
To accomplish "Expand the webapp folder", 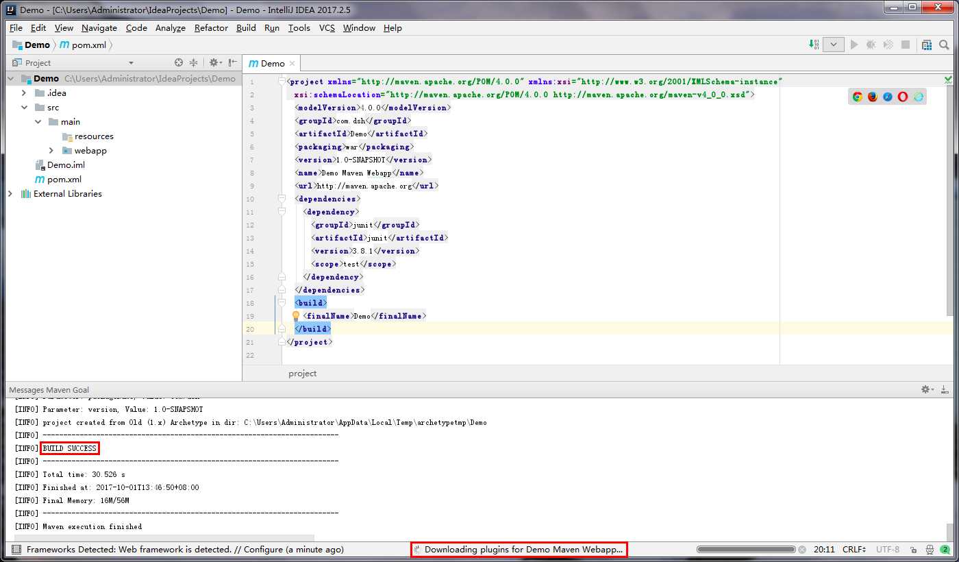I will tap(51, 151).
